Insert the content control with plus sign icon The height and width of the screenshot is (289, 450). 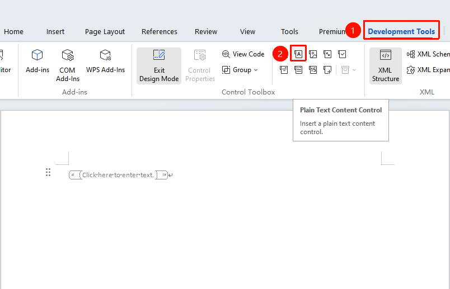click(327, 70)
